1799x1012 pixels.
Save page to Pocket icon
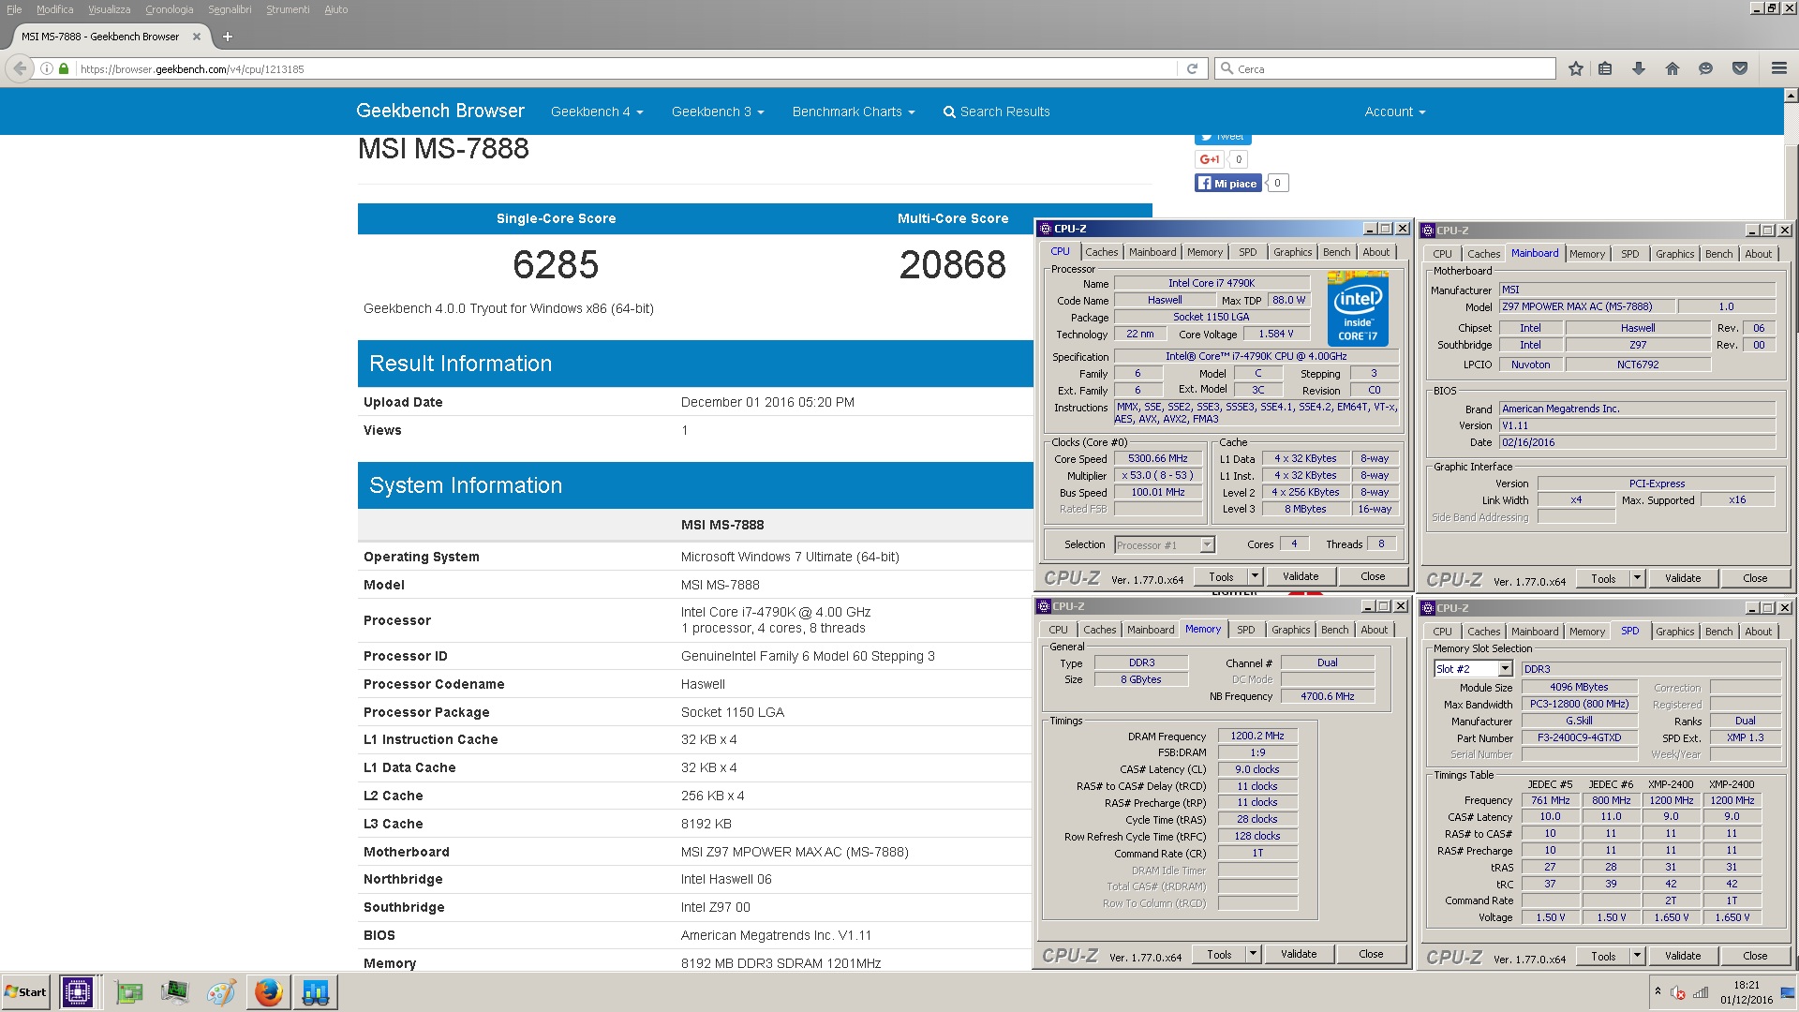[x=1740, y=68]
